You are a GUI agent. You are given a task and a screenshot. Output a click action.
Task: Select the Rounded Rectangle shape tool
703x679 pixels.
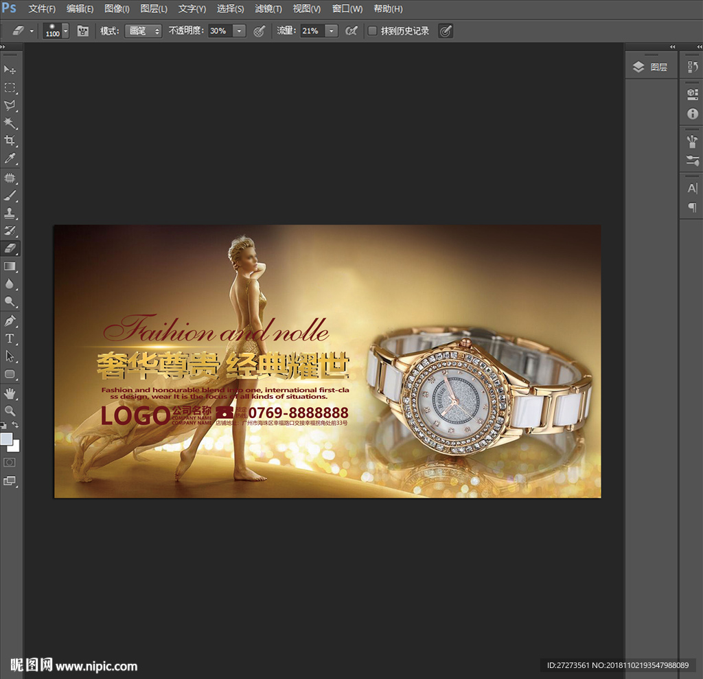pyautogui.click(x=10, y=374)
